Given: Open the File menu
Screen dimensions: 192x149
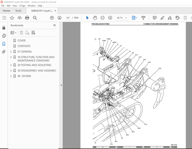Looking at the screenshot, I should tap(3, 6).
